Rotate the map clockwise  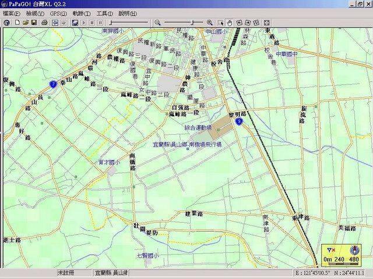tap(248, 23)
